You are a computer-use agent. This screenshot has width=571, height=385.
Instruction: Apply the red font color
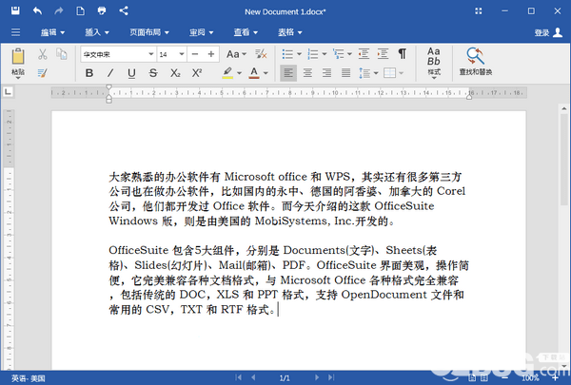coord(254,73)
